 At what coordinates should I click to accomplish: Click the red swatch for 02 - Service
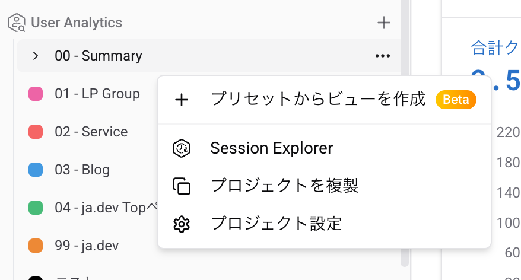tap(36, 132)
